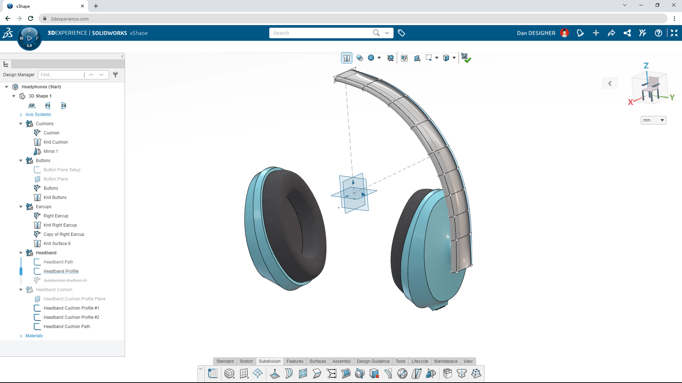Toggle the knit preview mode in heads-up toolbar

click(346, 58)
